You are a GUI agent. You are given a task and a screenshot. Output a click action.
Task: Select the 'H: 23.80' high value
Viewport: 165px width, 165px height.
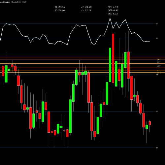click(x=86, y=7)
